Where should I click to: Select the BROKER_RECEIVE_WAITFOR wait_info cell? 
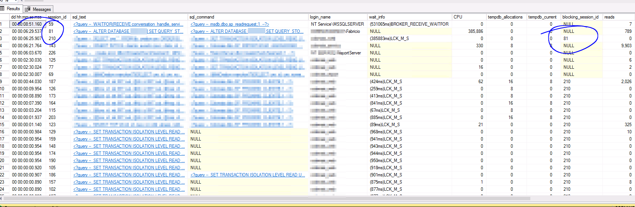(x=409, y=24)
